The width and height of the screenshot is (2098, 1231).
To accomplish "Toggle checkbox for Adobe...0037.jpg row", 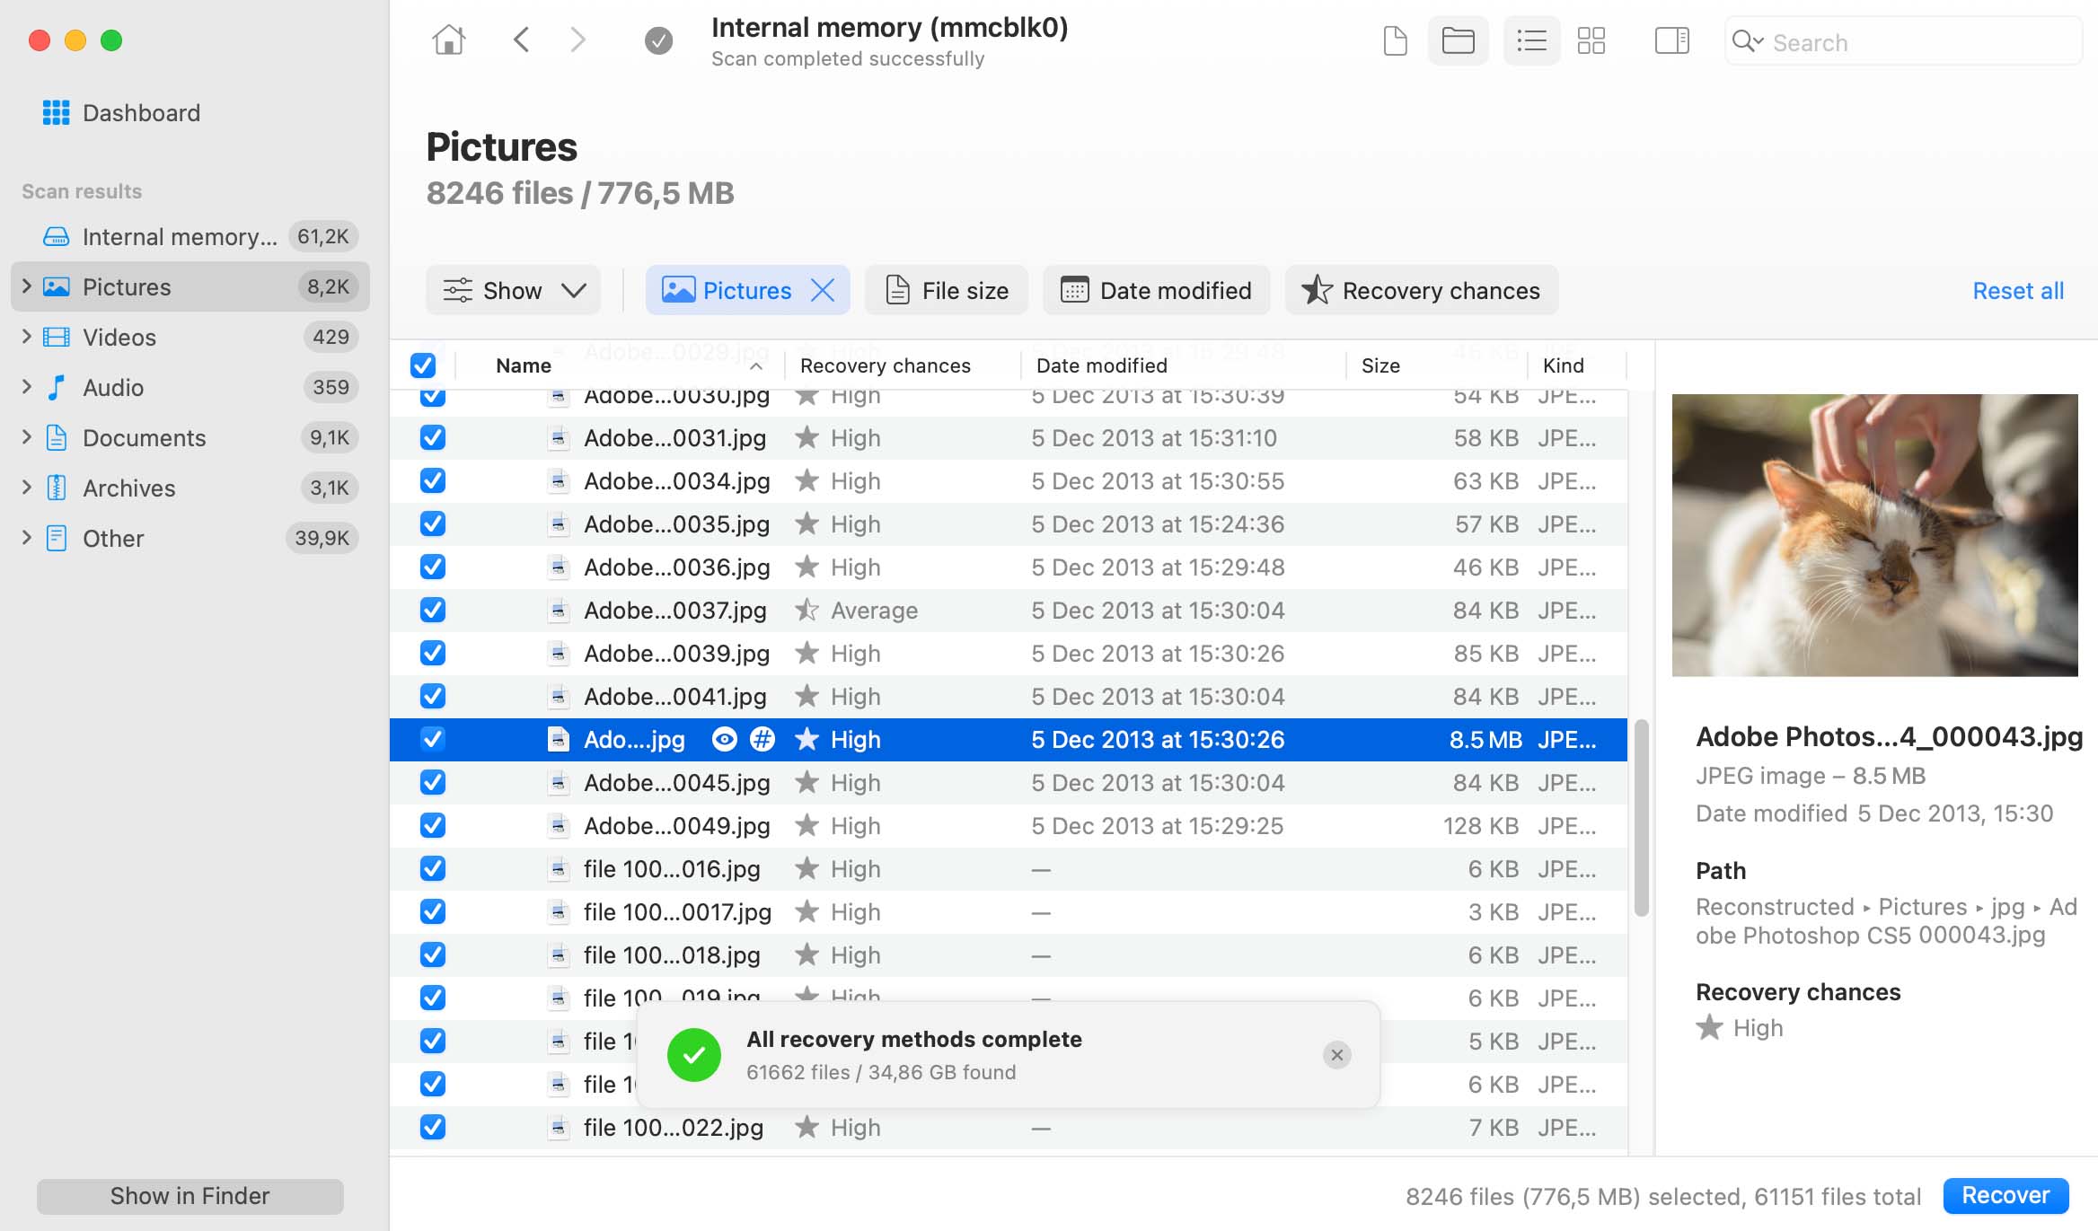I will (x=429, y=610).
